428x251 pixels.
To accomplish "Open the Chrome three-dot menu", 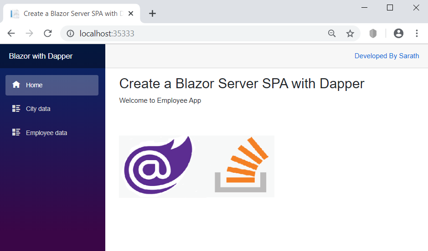I will pyautogui.click(x=417, y=34).
